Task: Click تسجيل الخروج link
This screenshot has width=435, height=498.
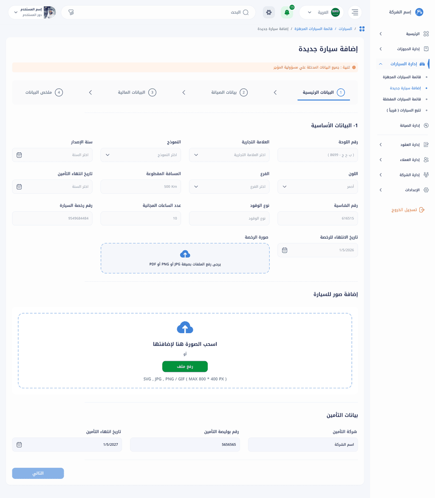Action: (x=404, y=210)
